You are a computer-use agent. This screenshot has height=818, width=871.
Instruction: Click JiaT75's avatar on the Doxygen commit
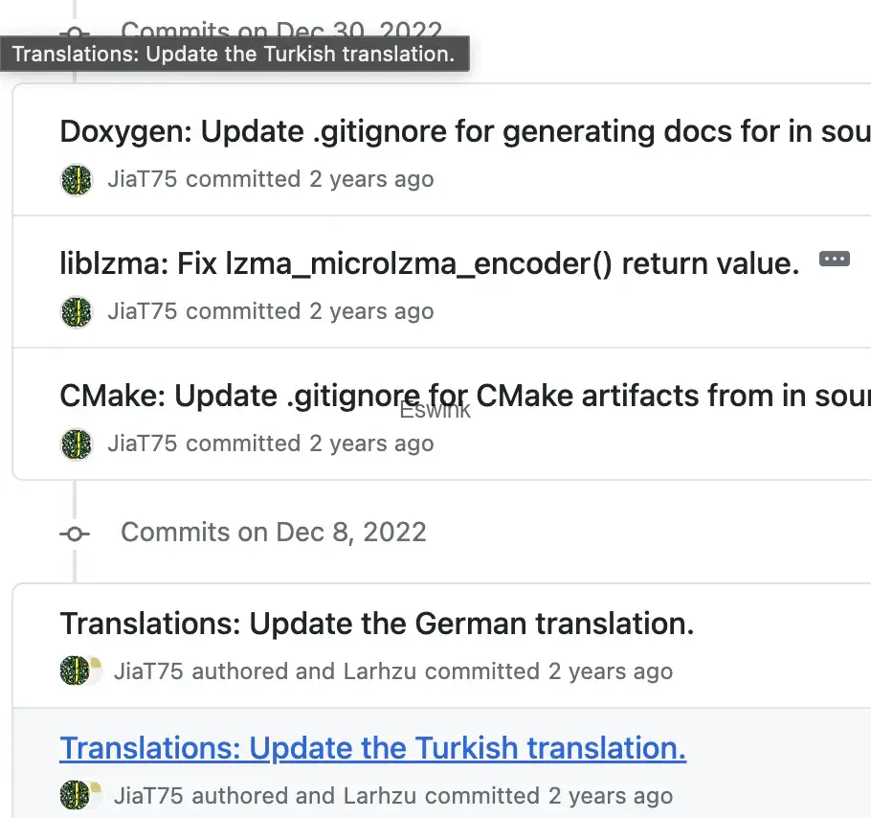click(x=77, y=179)
